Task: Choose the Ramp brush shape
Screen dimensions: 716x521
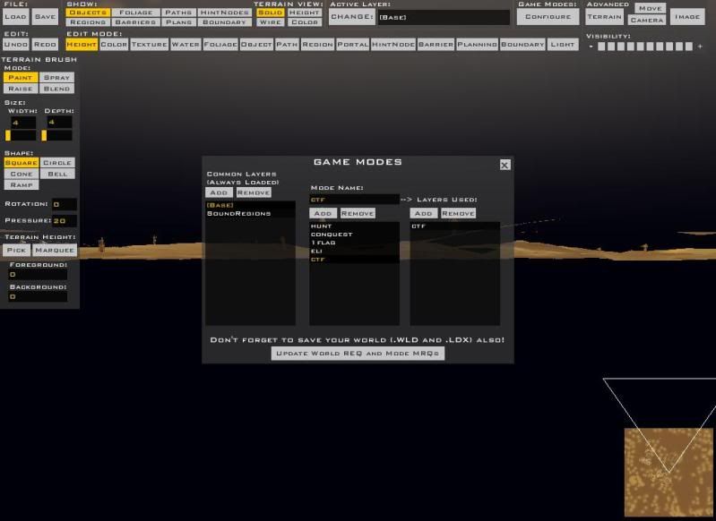Action: click(x=22, y=184)
